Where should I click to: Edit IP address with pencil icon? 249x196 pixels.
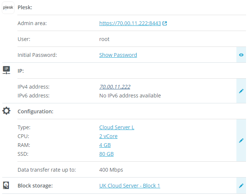[241, 91]
